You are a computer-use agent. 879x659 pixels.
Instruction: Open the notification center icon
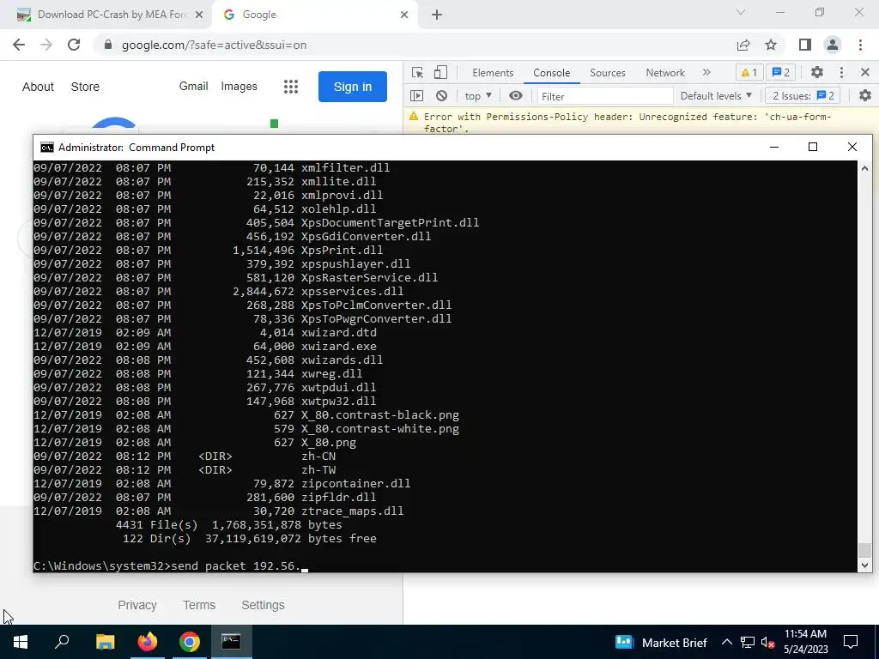(x=851, y=642)
